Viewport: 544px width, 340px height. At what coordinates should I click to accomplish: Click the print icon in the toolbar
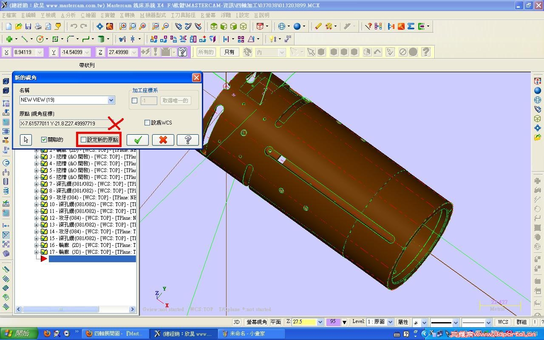point(38,26)
